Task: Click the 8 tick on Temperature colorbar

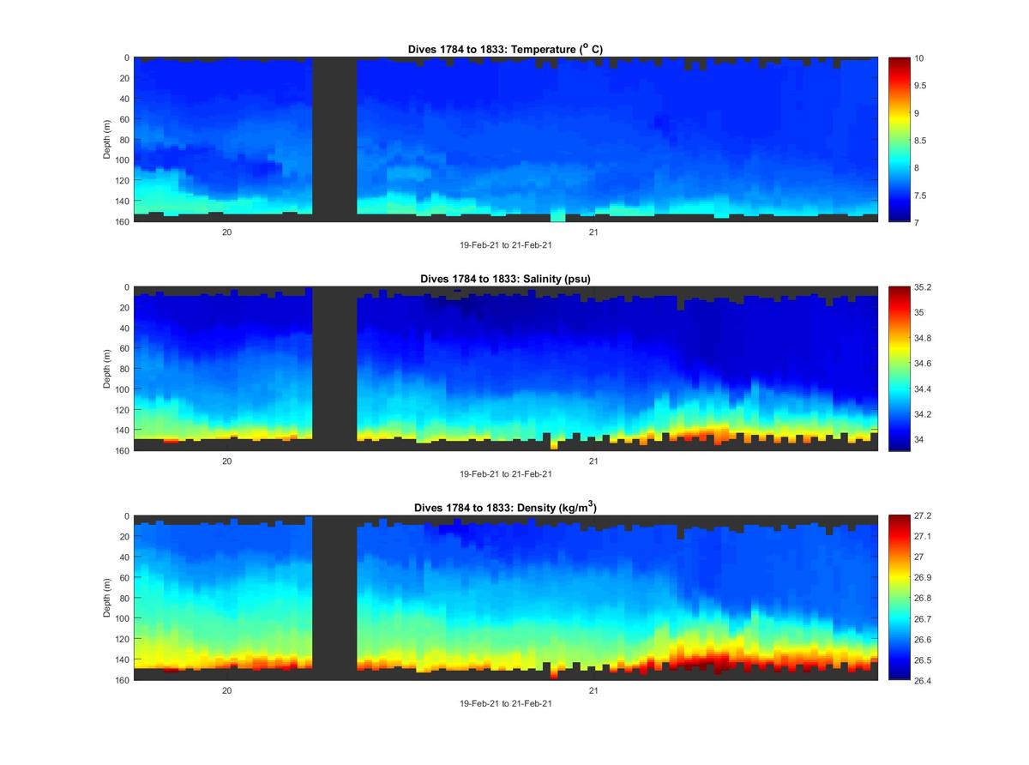Action: pos(918,168)
